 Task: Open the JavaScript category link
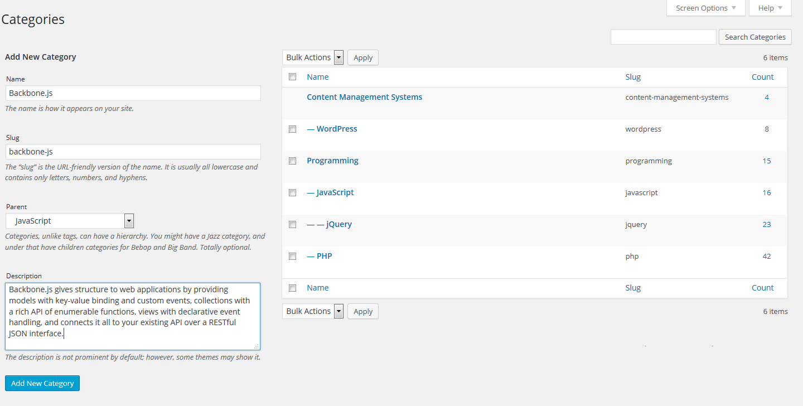click(335, 192)
